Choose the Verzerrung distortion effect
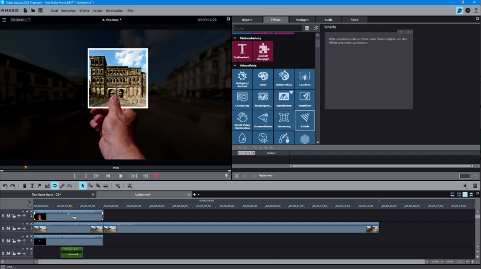 [x=284, y=120]
